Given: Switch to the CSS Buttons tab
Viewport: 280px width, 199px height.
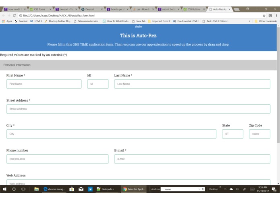Looking at the screenshot, I should (194, 9).
